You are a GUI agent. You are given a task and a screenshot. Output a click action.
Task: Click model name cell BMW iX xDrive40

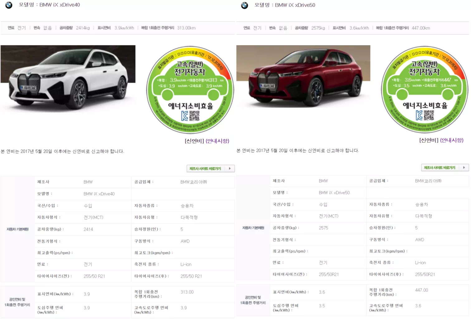point(99,194)
